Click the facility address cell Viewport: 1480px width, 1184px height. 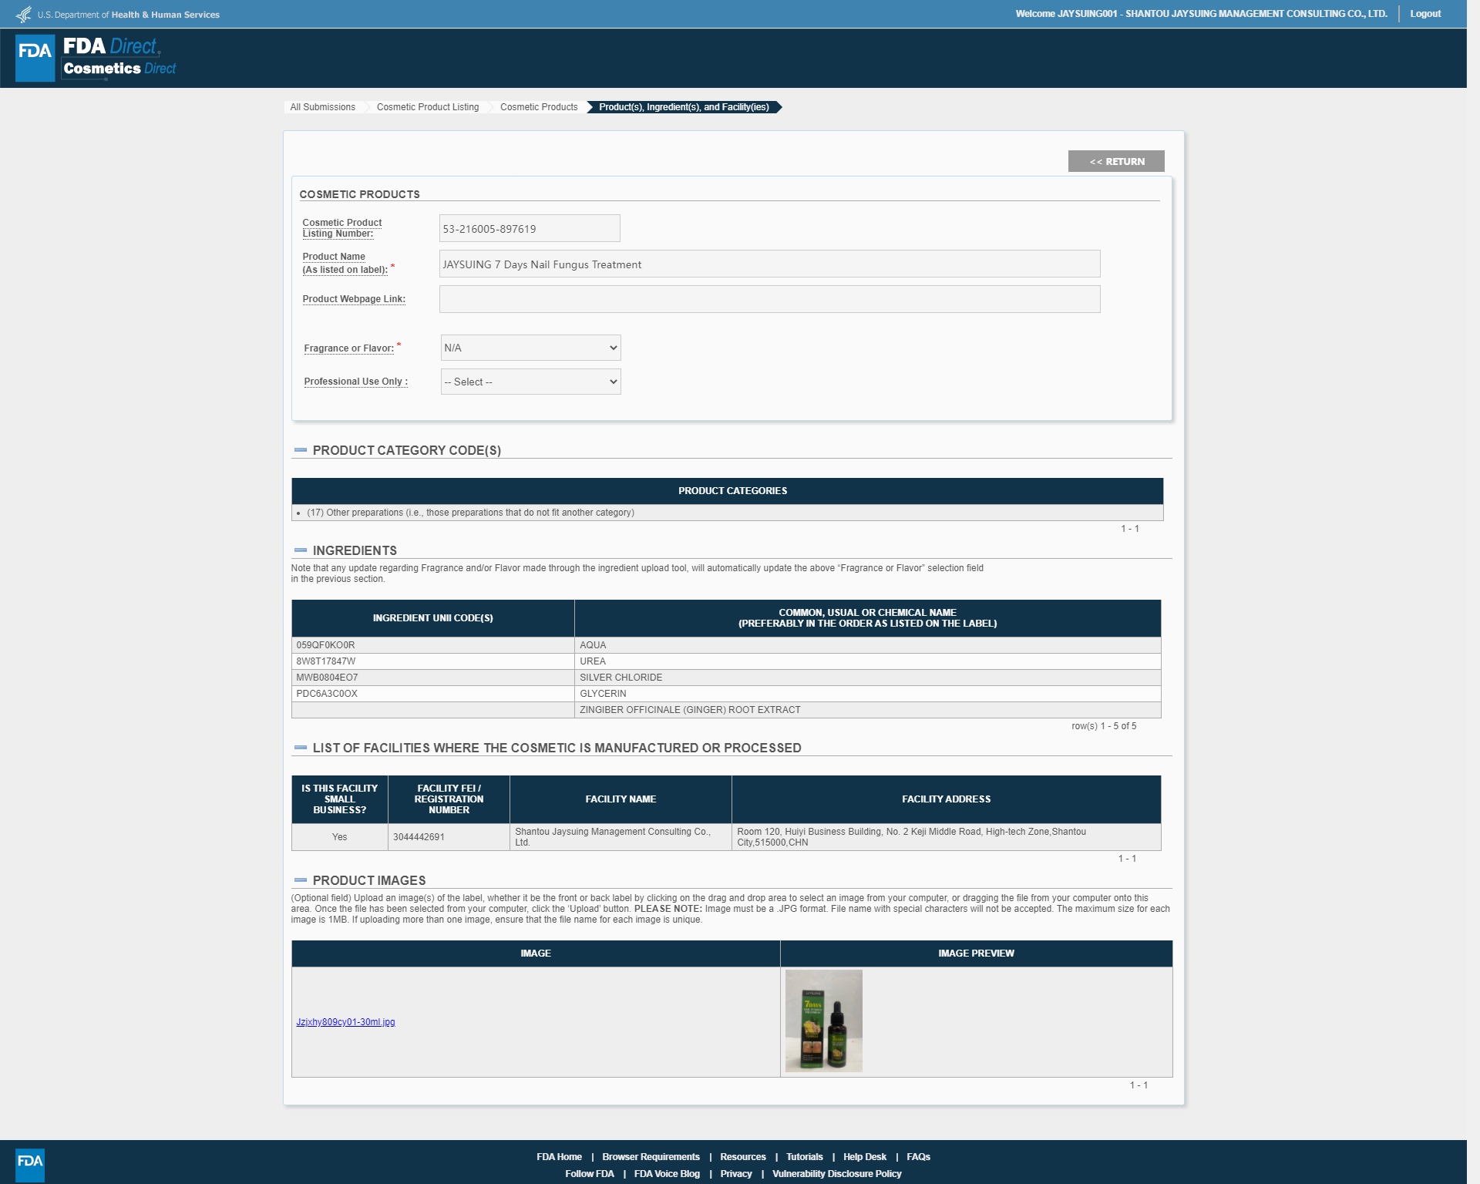click(946, 837)
